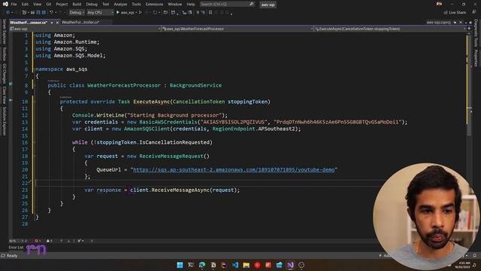Click Visual Studio purple taskbar icon
The width and height of the screenshot is (481, 271).
(290, 265)
